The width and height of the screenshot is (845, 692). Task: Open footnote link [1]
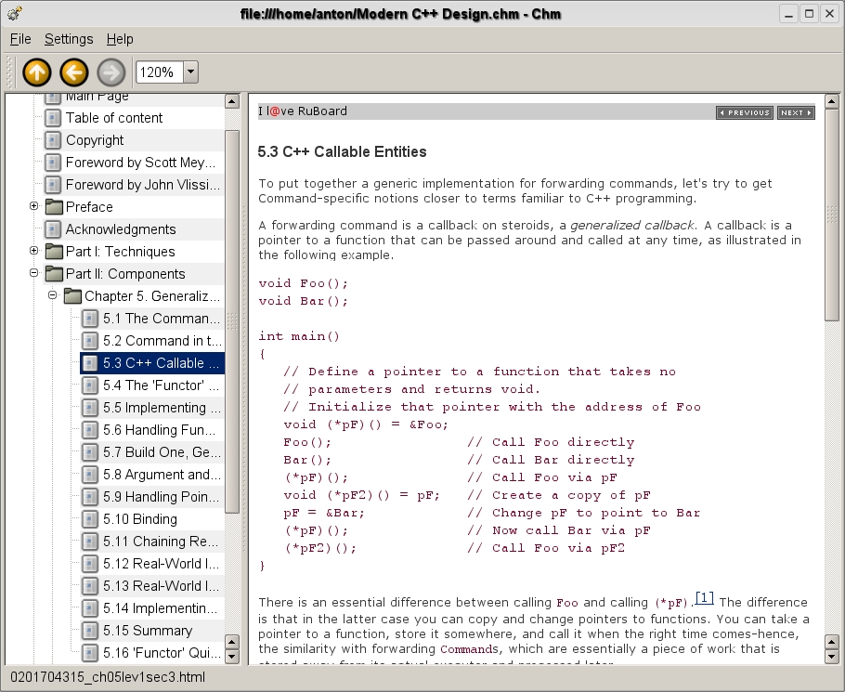(x=705, y=598)
